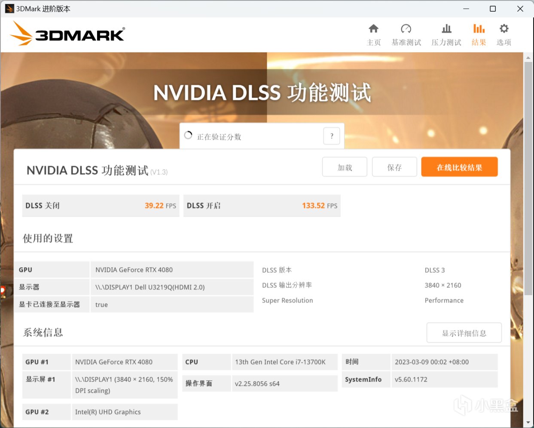Click the V1.3 version label
This screenshot has width=534, height=428.
159,172
